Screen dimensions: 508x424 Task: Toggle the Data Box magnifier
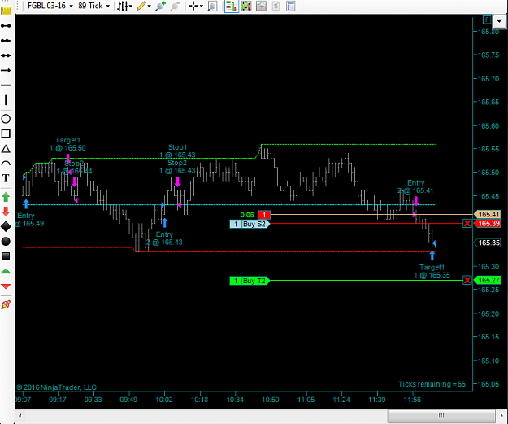212,6
